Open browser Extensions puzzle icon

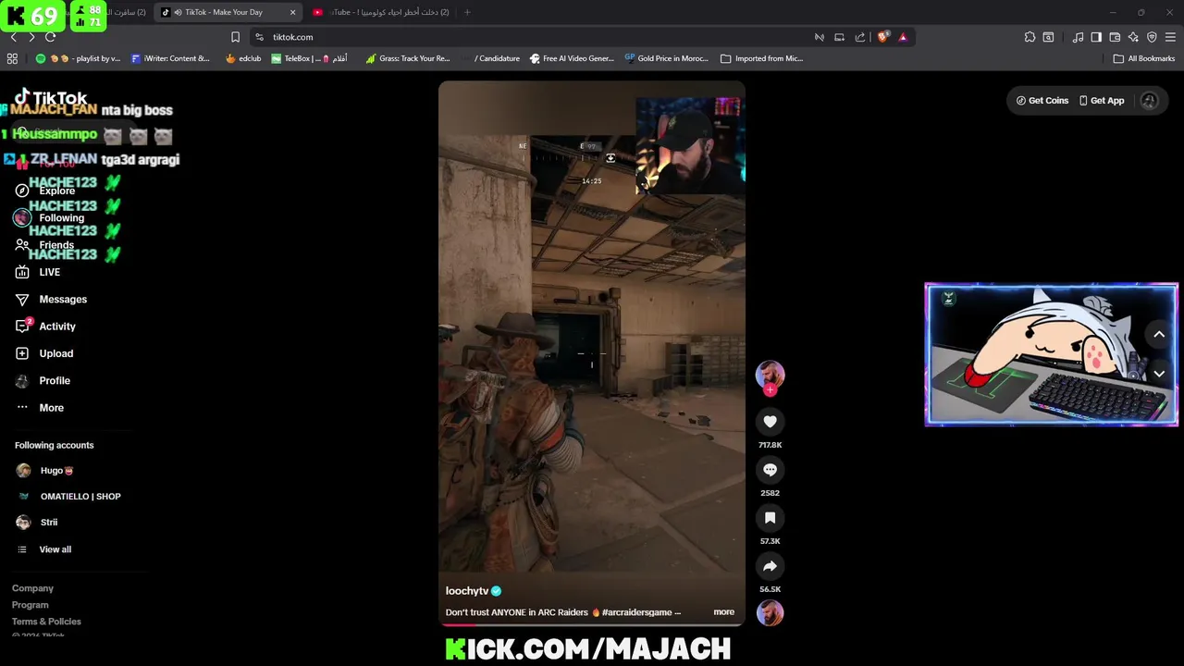click(x=1030, y=37)
